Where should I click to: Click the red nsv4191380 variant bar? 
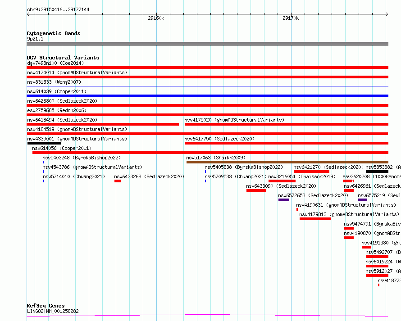(366, 247)
